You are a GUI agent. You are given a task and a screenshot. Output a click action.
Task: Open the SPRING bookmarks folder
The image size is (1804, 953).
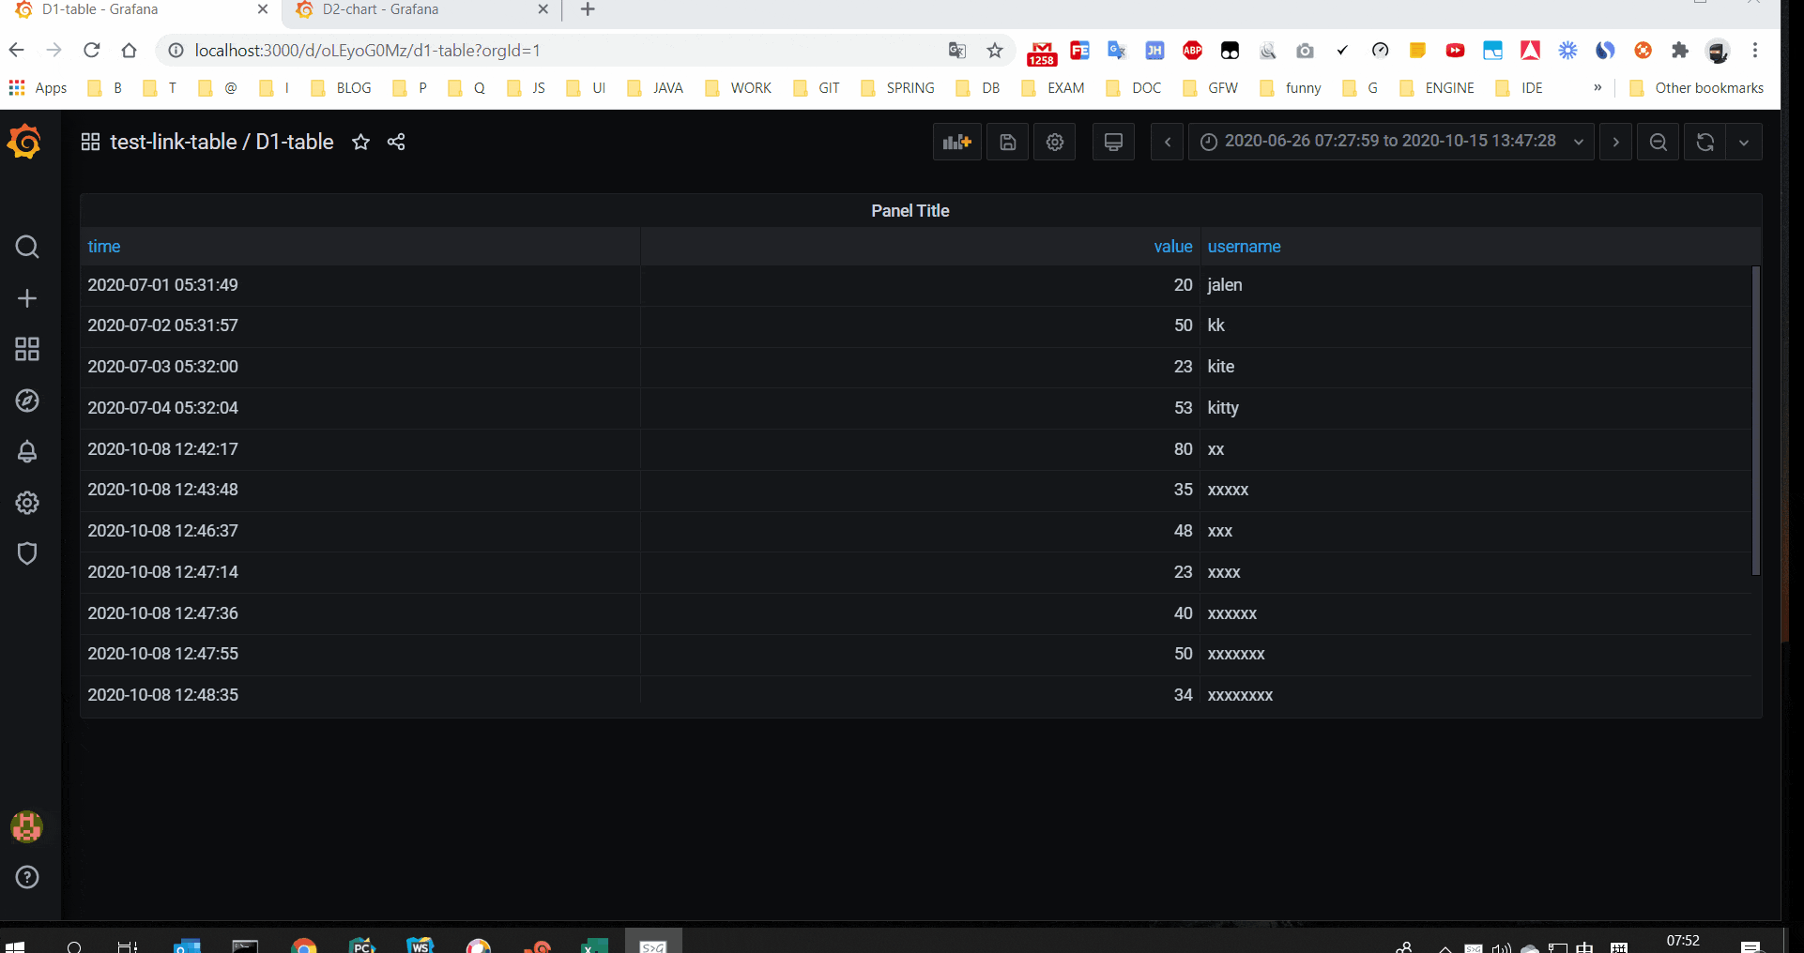[x=897, y=87]
